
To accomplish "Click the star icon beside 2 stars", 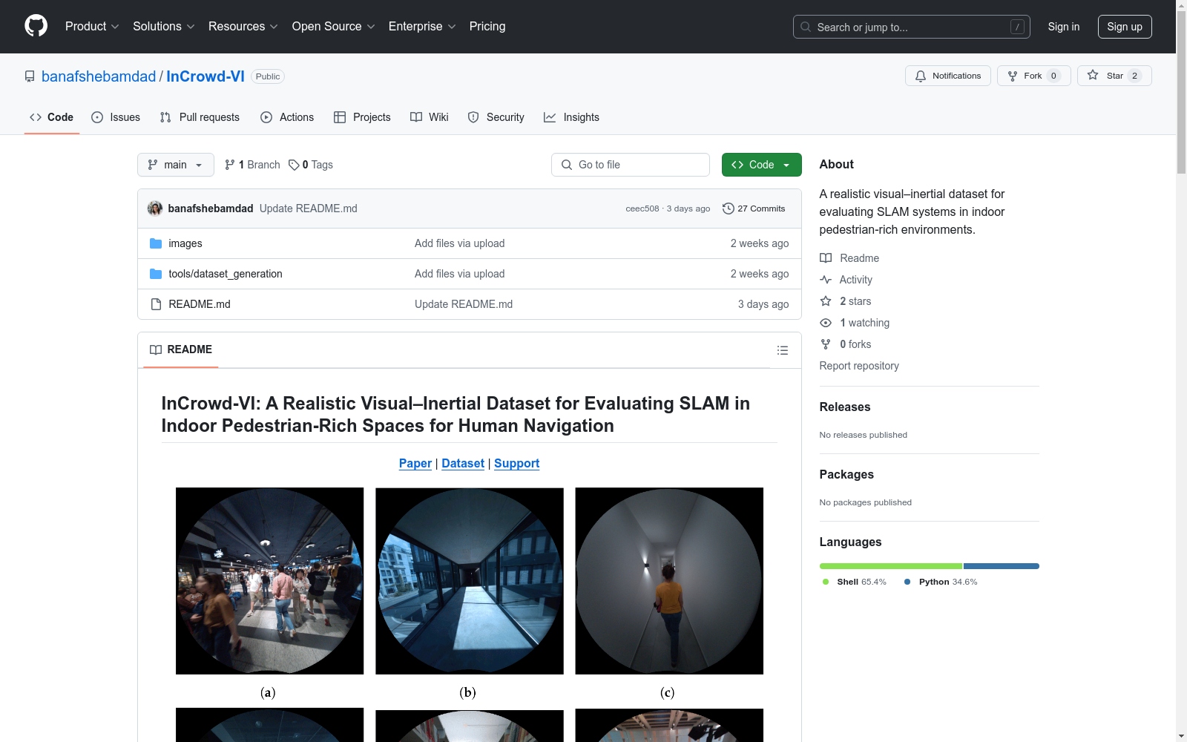I will pyautogui.click(x=826, y=301).
